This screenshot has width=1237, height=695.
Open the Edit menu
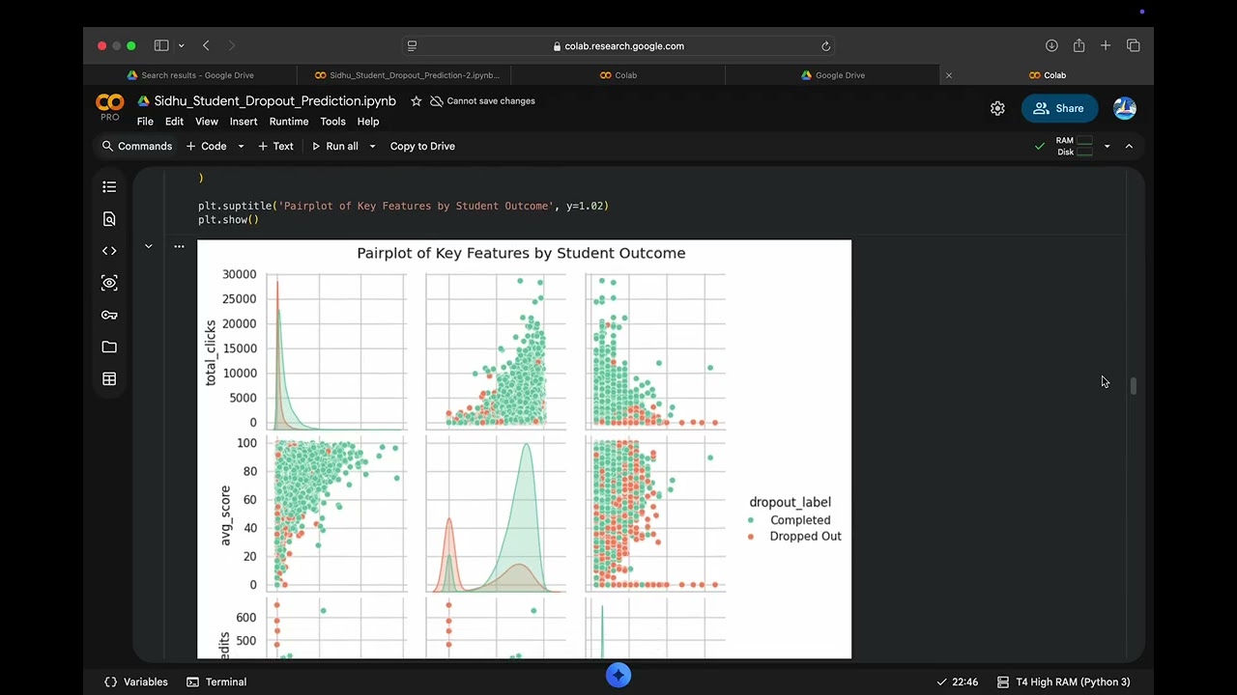(x=174, y=122)
